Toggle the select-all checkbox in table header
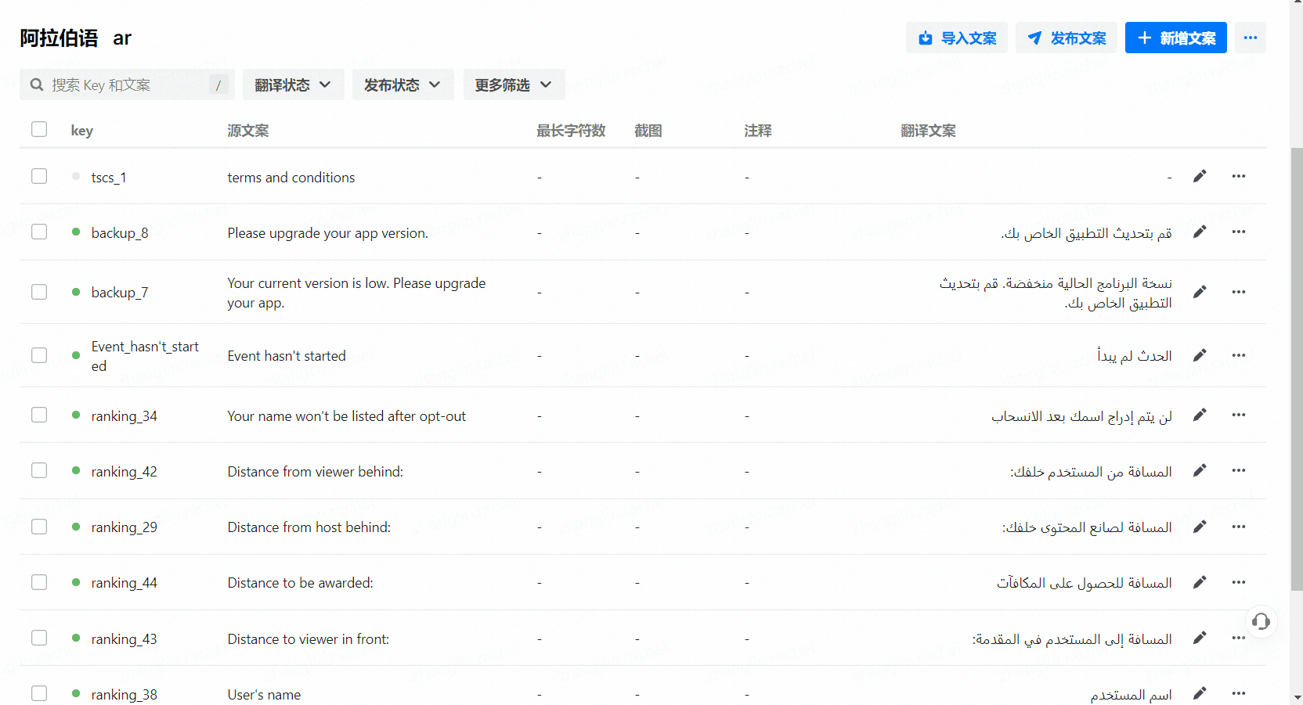 (x=39, y=129)
